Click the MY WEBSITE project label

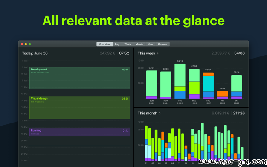pos(37,102)
